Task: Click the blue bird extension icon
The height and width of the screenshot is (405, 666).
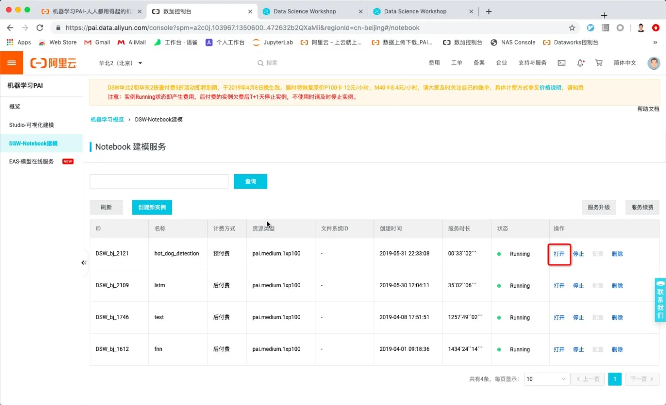Action: coord(590,28)
